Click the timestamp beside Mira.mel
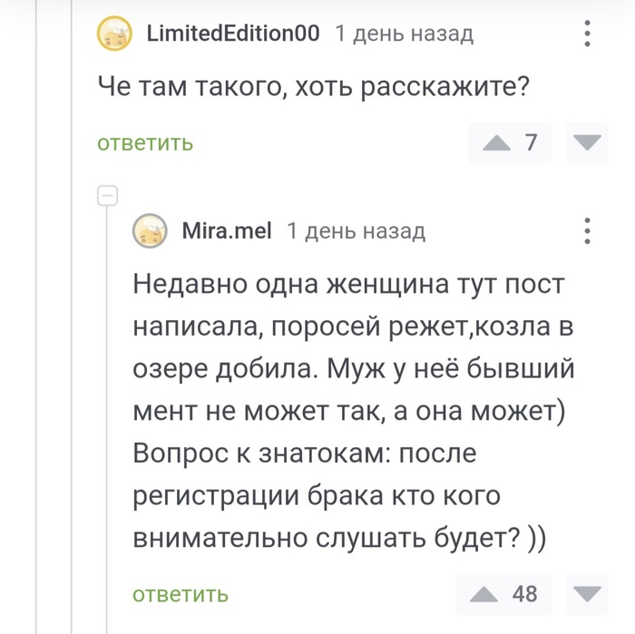The height and width of the screenshot is (634, 635). (x=356, y=231)
